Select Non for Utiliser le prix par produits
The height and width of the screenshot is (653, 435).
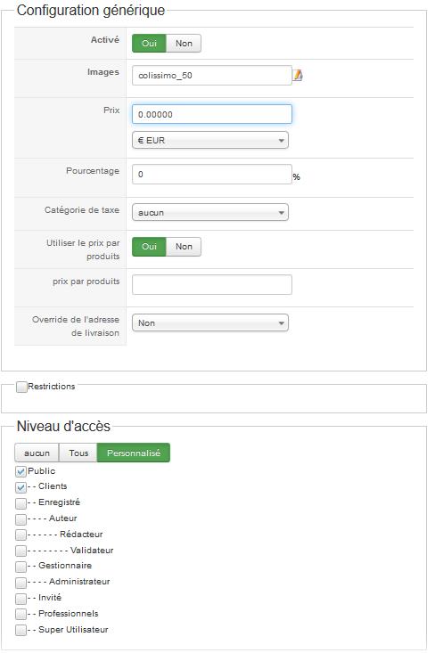pyautogui.click(x=184, y=247)
